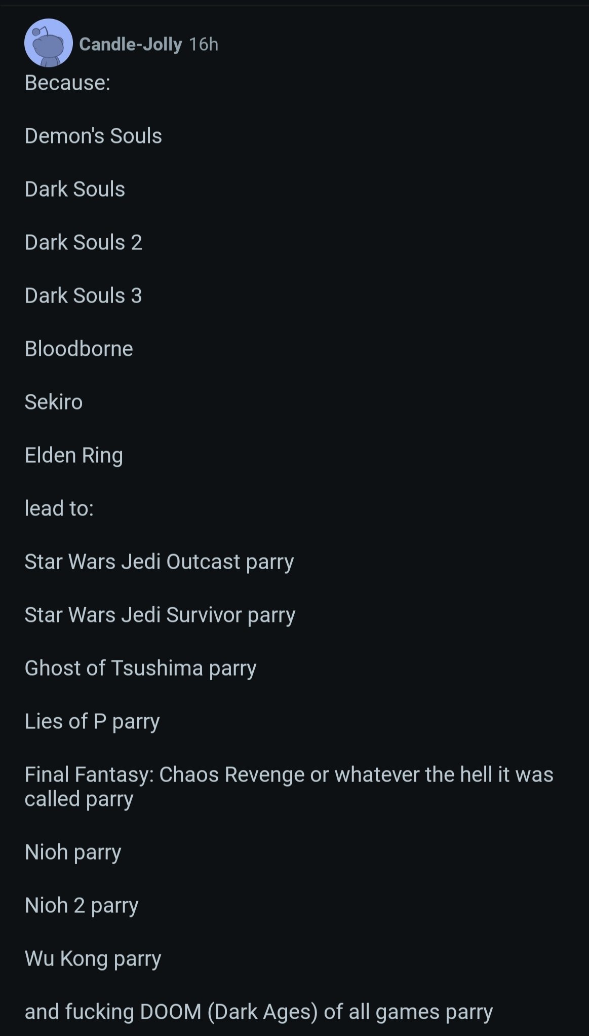Click the "Sekiro" text line
Image resolution: width=589 pixels, height=1036 pixels.
(x=53, y=402)
